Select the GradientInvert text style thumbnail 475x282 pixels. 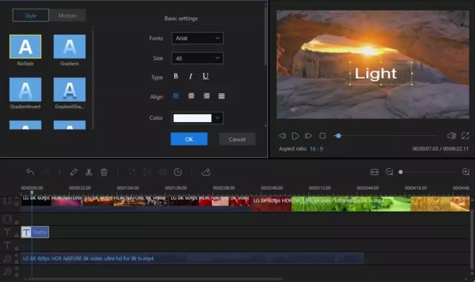click(25, 89)
